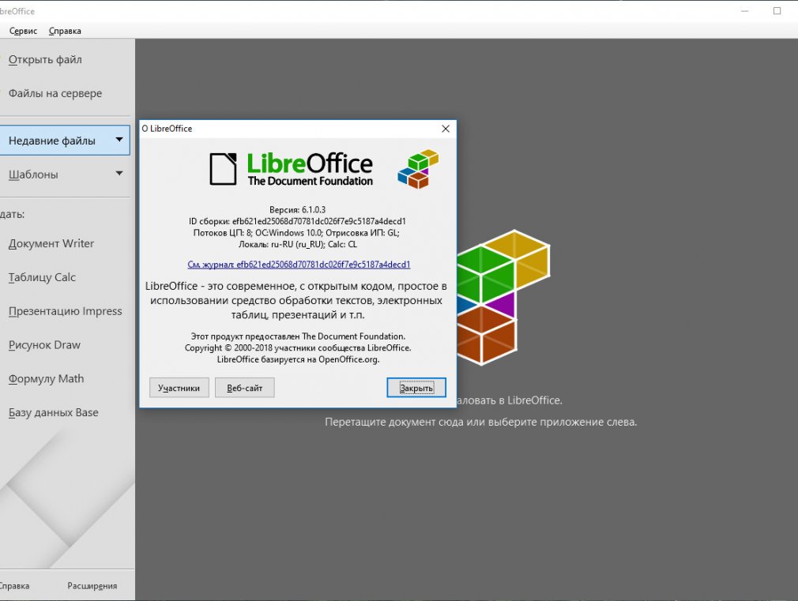Maximize the LibreOffice main window
This screenshot has height=601, width=798.
pyautogui.click(x=777, y=11)
